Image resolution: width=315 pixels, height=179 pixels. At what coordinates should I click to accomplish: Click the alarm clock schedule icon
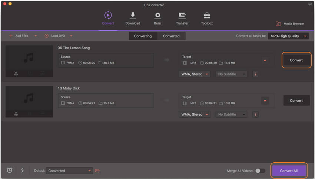coord(9,170)
